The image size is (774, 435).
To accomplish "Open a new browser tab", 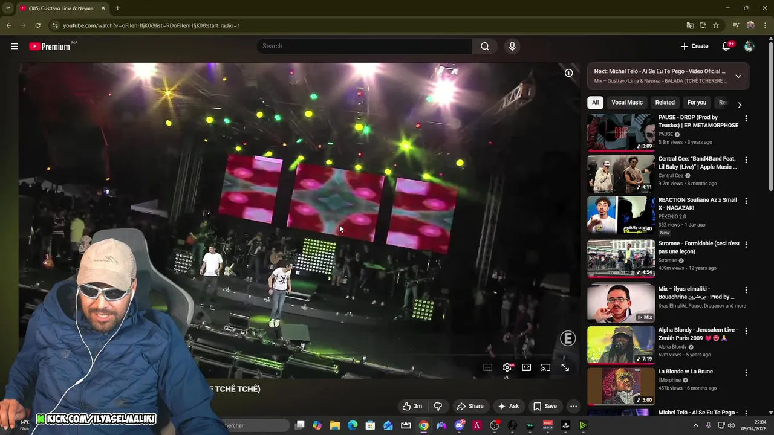I will point(117,8).
